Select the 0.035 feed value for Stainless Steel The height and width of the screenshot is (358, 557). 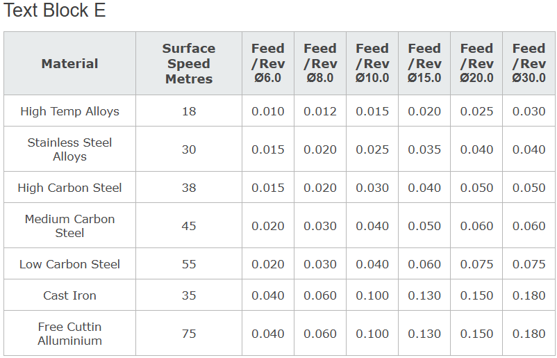[424, 149]
